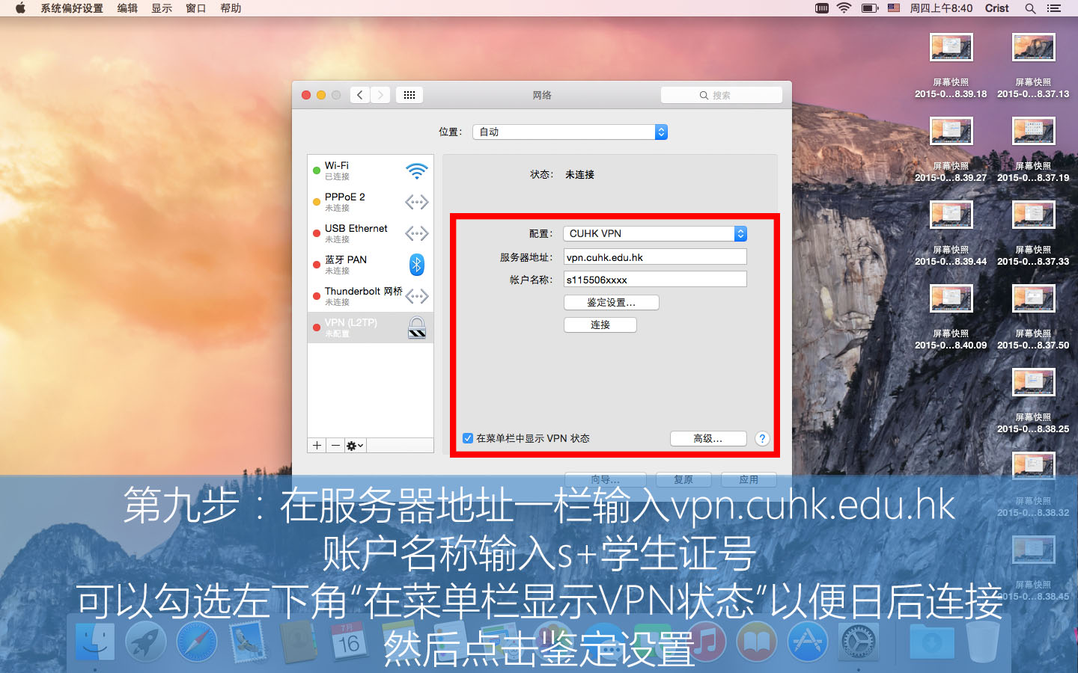The height and width of the screenshot is (673, 1078).
Task: Open the 高级… advanced options
Action: (x=708, y=439)
